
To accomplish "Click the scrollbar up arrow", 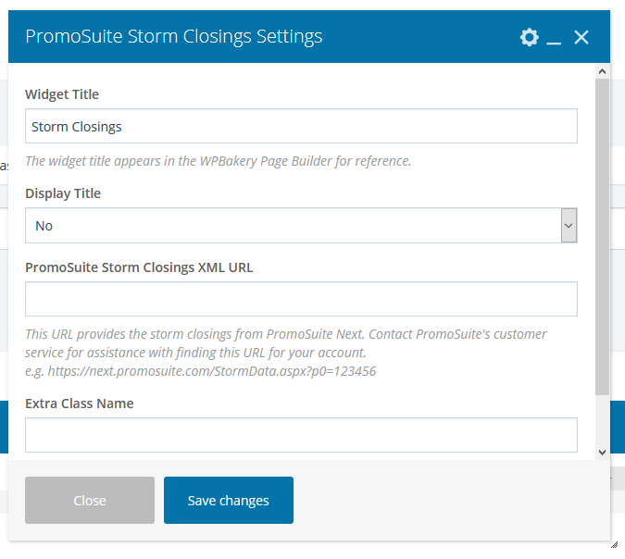I will 602,71.
